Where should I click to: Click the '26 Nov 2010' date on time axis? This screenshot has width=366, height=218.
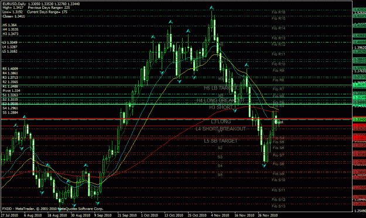point(268,216)
